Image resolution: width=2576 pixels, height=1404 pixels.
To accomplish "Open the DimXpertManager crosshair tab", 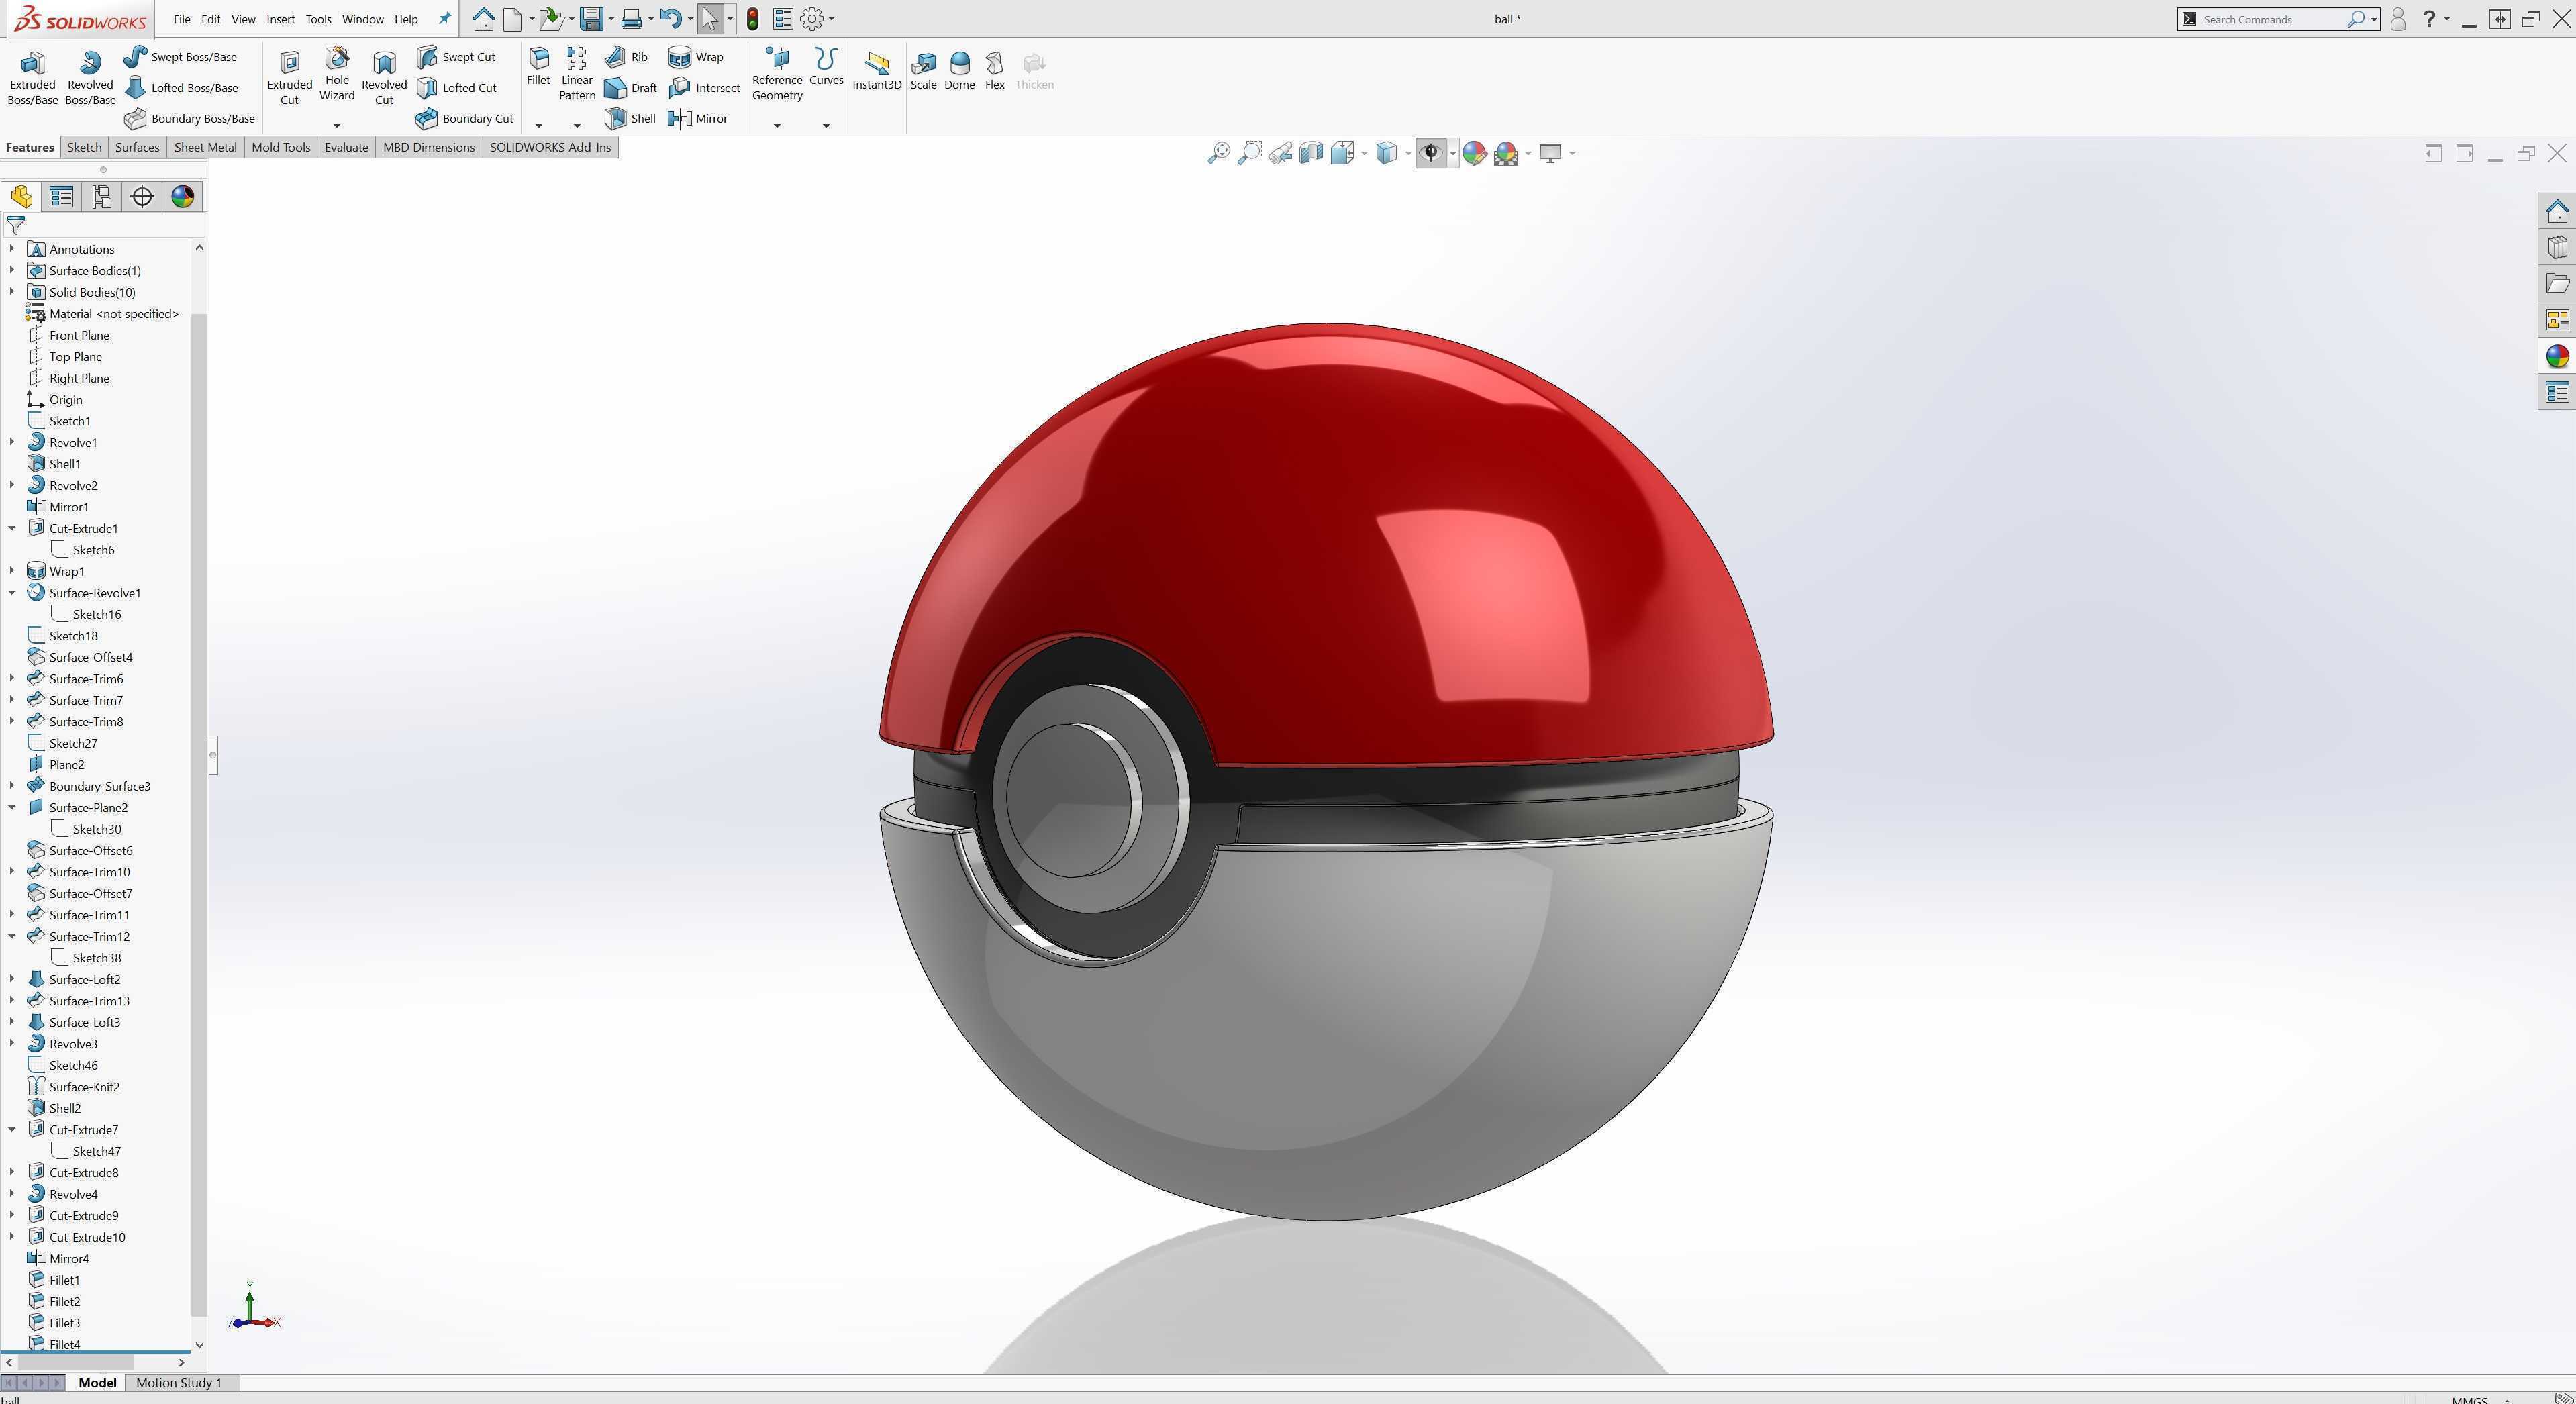I will [x=142, y=197].
